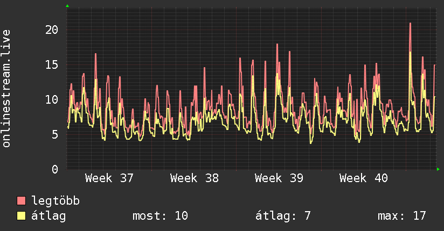Click the 'átlag: 7' statistic value

coord(283,216)
